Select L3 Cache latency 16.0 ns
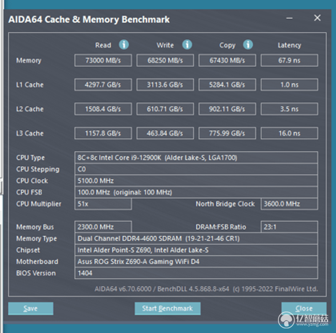Image resolution: width=336 pixels, height=333 pixels. (x=289, y=133)
